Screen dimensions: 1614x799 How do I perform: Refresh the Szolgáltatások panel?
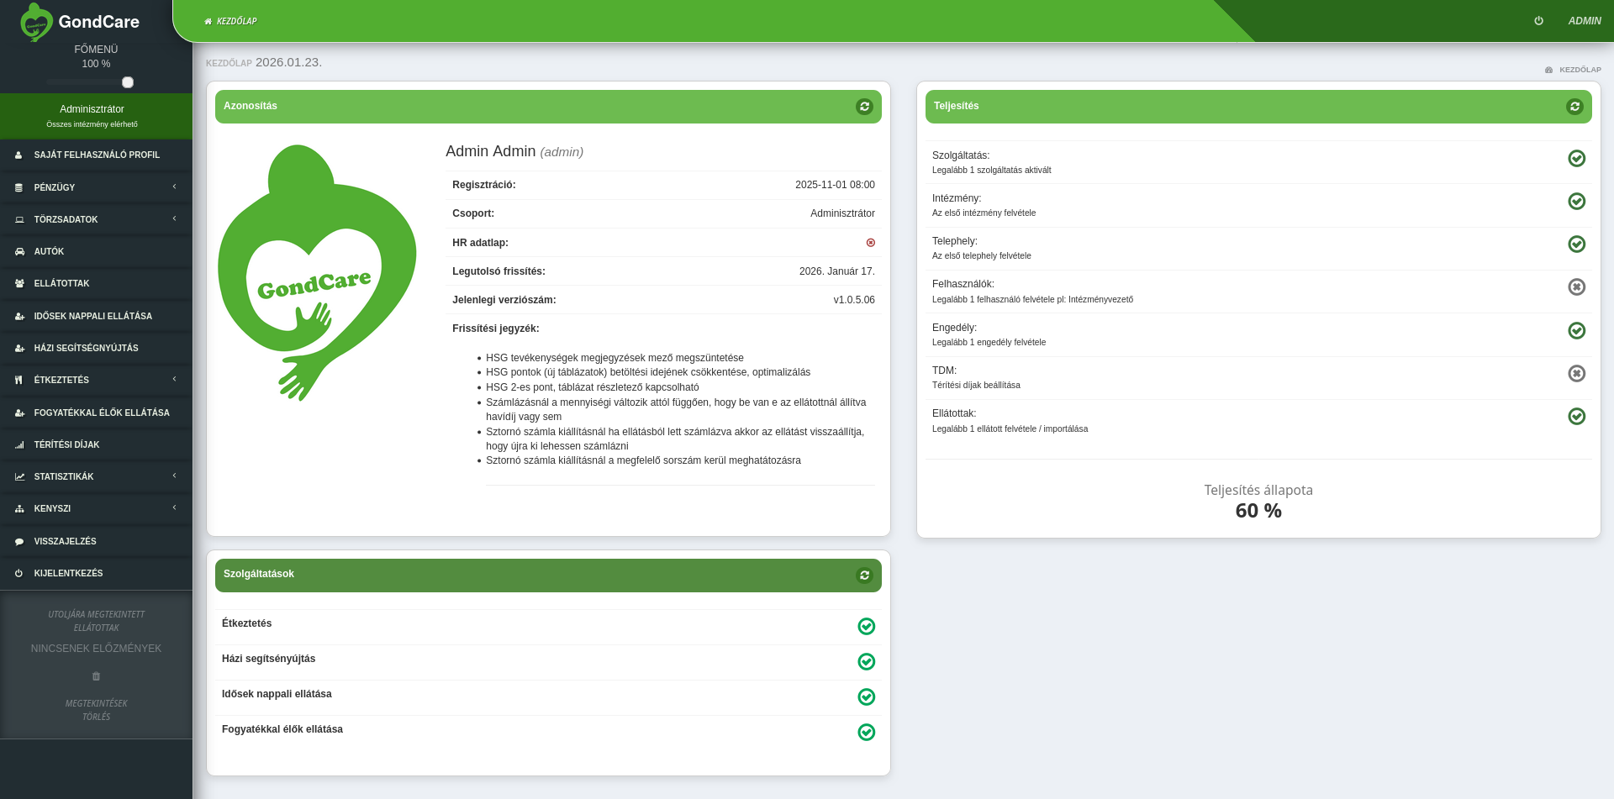pyautogui.click(x=864, y=576)
